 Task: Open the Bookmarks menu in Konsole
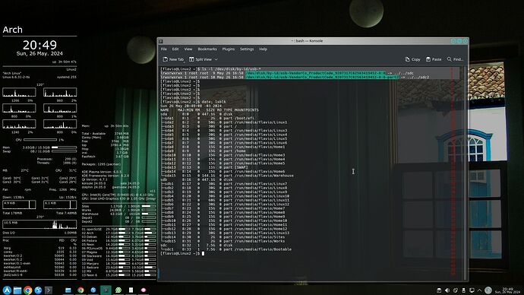pos(207,49)
